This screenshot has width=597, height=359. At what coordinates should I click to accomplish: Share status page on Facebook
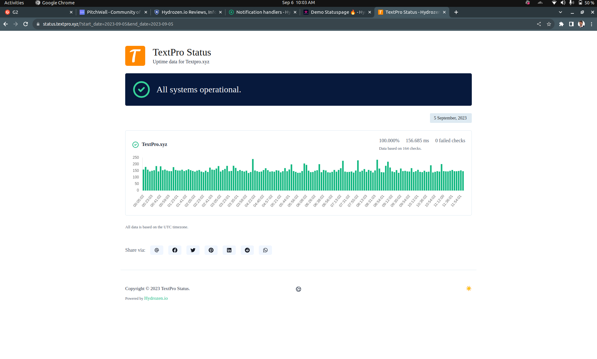(x=175, y=250)
